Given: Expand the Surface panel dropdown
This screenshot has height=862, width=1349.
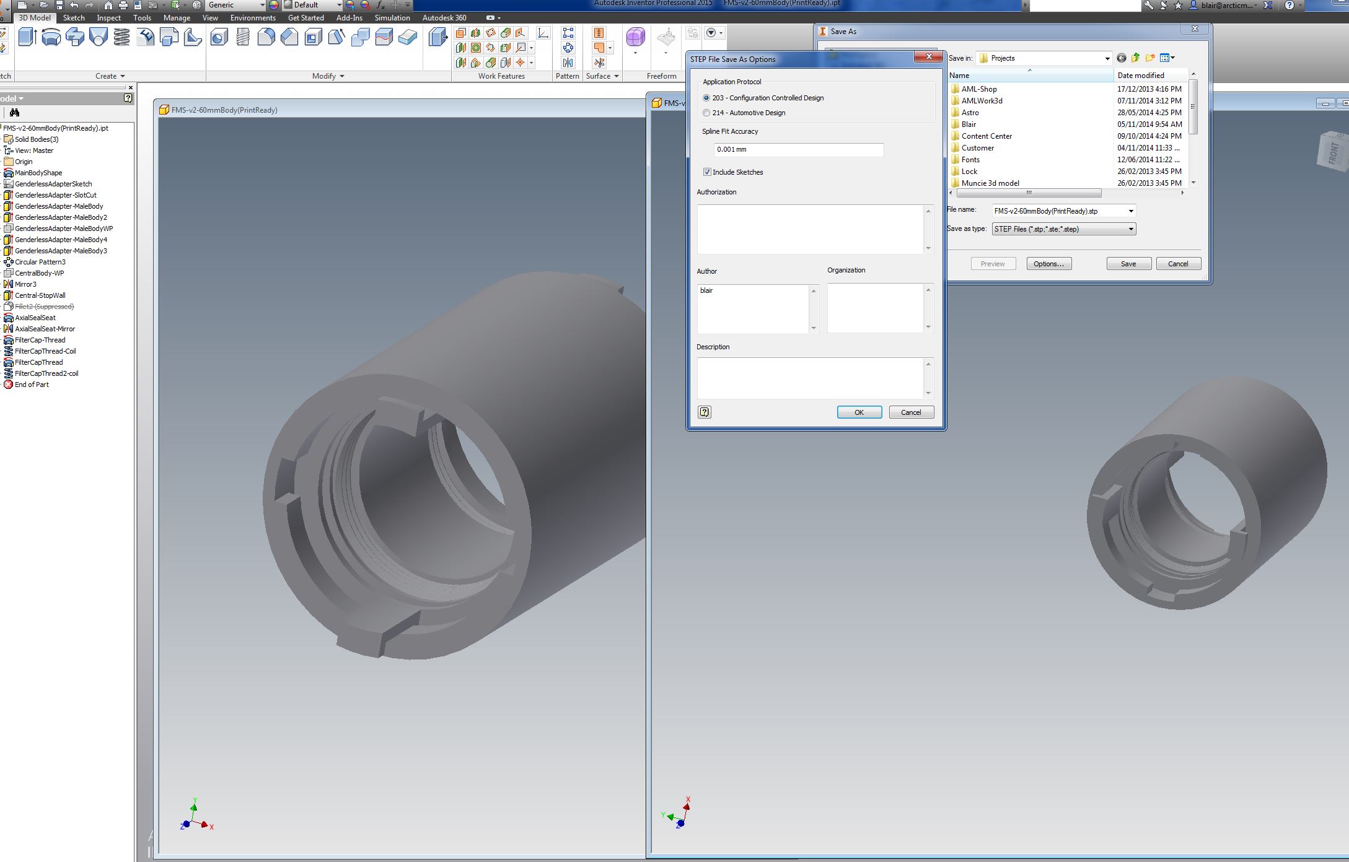Looking at the screenshot, I should tap(603, 76).
